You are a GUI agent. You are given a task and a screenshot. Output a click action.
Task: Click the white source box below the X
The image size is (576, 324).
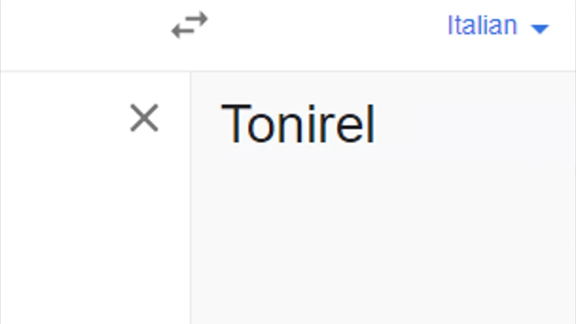[x=95, y=229]
